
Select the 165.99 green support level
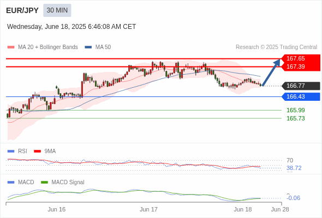[x=295, y=110]
